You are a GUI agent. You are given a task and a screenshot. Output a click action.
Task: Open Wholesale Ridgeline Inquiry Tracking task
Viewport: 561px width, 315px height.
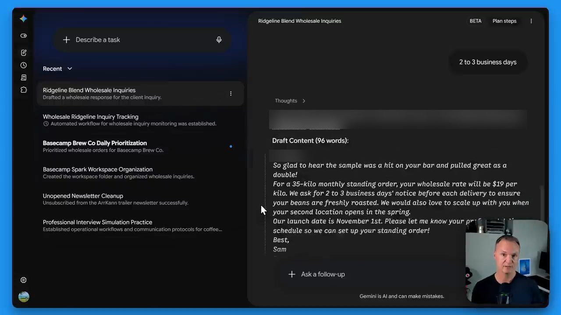[x=140, y=120]
